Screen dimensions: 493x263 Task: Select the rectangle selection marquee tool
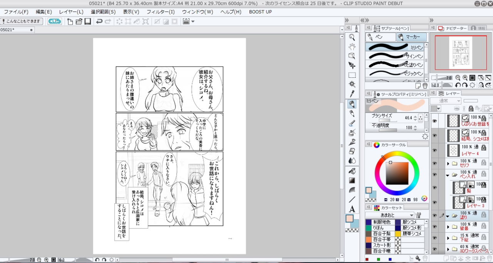(x=352, y=75)
